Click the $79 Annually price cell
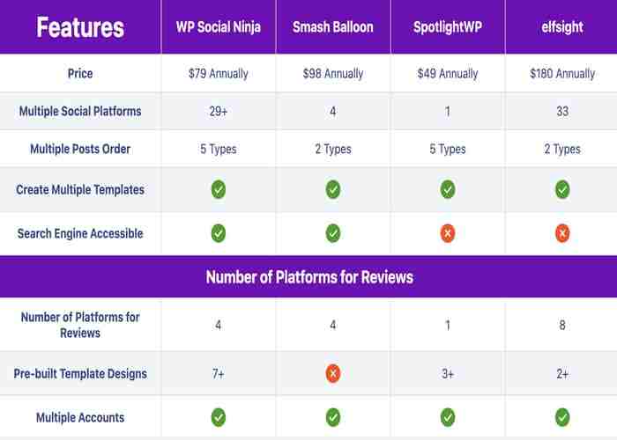Image resolution: width=617 pixels, height=440 pixels. point(219,74)
